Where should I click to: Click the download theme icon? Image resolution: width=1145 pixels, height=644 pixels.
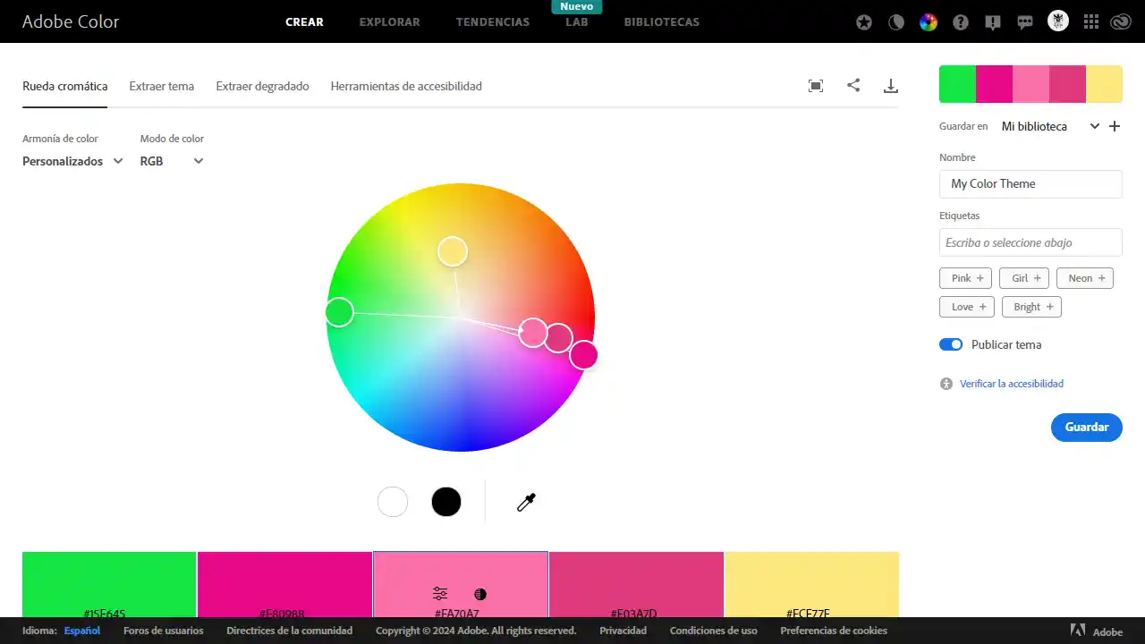[891, 85]
